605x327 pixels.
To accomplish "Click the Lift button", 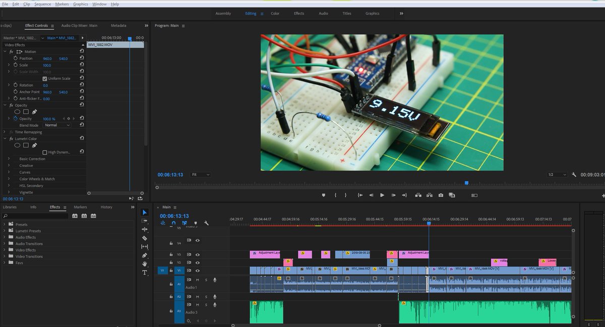I will tap(418, 195).
